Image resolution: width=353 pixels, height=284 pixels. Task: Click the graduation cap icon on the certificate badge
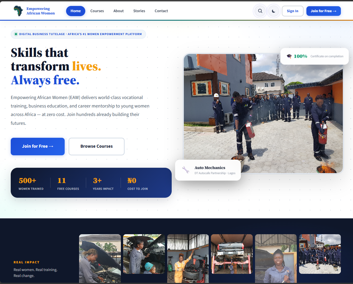[289, 56]
